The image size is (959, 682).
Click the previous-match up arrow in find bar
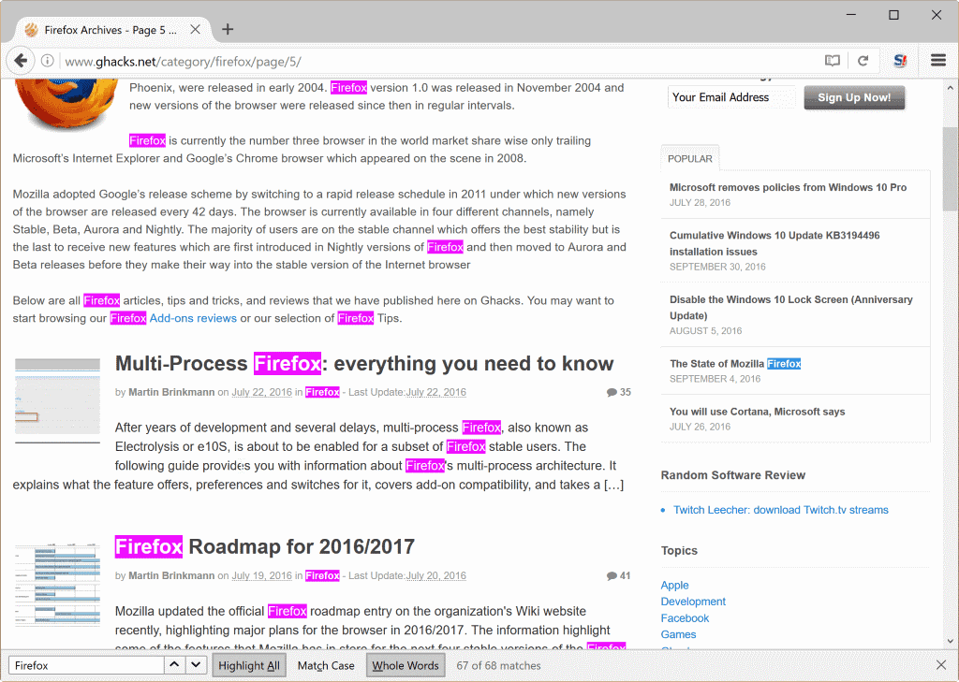tap(172, 664)
